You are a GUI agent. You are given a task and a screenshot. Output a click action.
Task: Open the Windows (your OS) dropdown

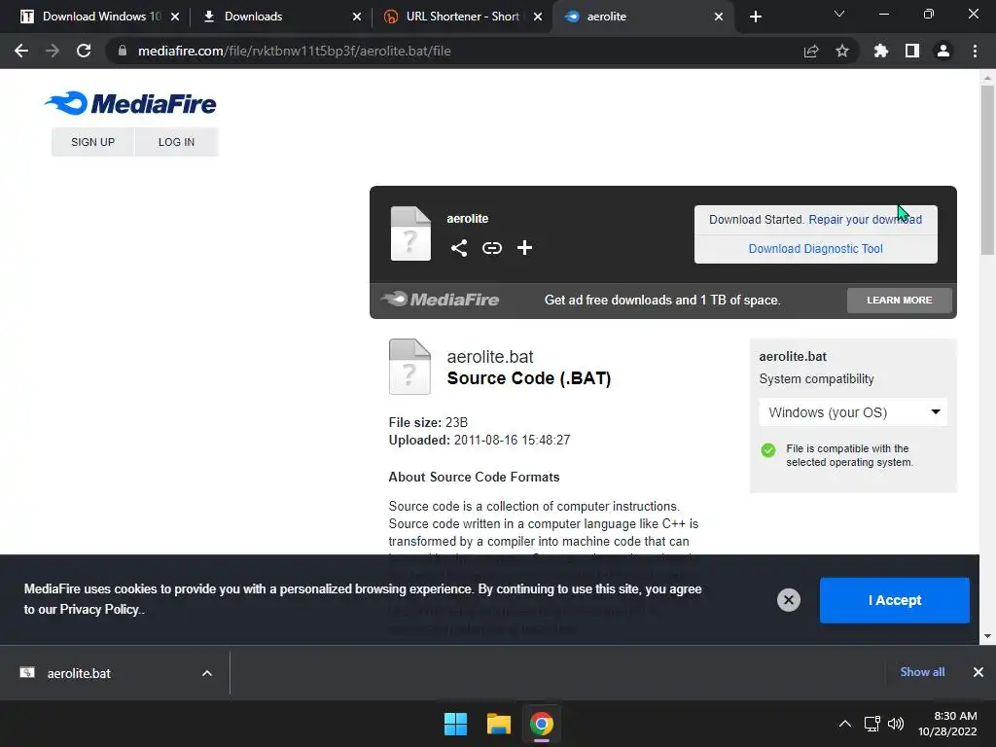(x=853, y=412)
